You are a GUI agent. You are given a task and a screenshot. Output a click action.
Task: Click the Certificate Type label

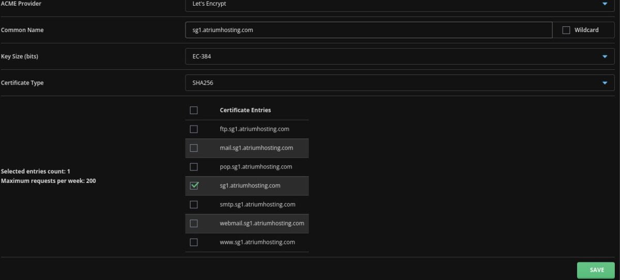[x=22, y=83]
